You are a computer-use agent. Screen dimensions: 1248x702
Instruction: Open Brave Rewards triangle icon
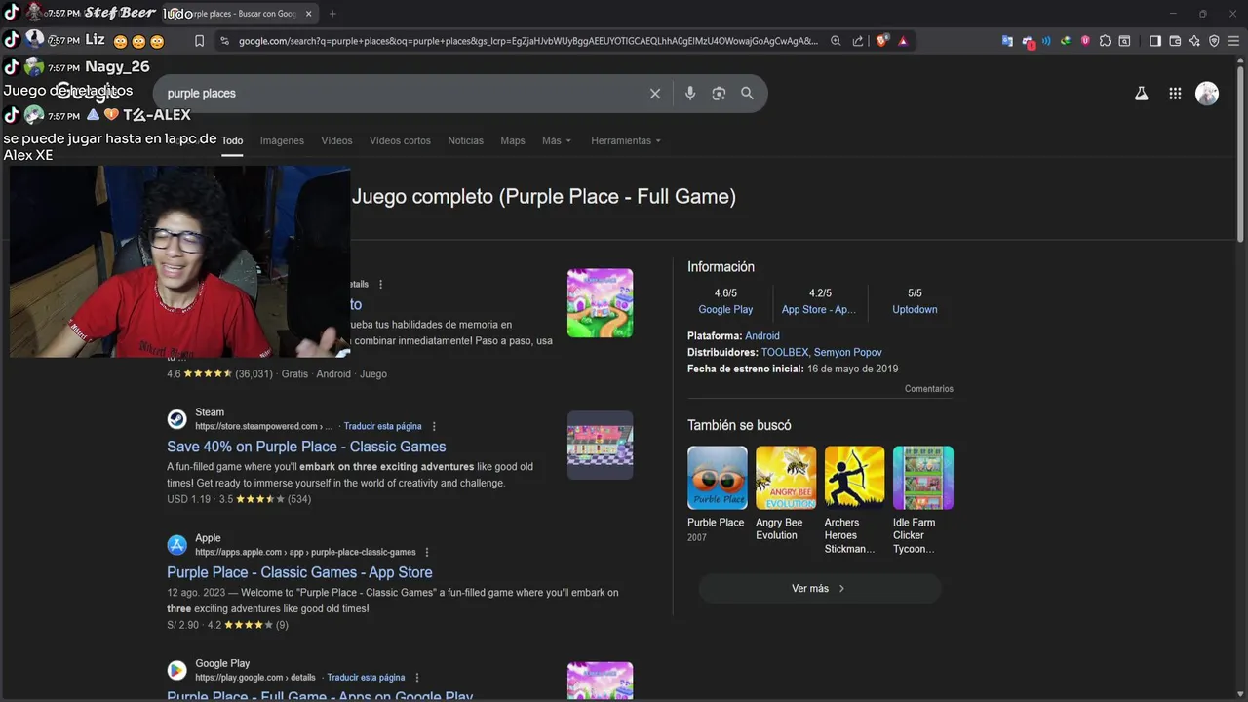point(903,41)
